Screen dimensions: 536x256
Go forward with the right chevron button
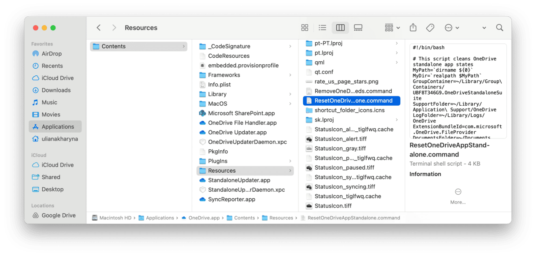[x=114, y=28]
